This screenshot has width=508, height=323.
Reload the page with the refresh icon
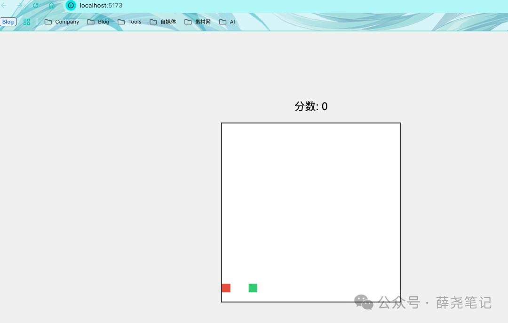(x=36, y=6)
